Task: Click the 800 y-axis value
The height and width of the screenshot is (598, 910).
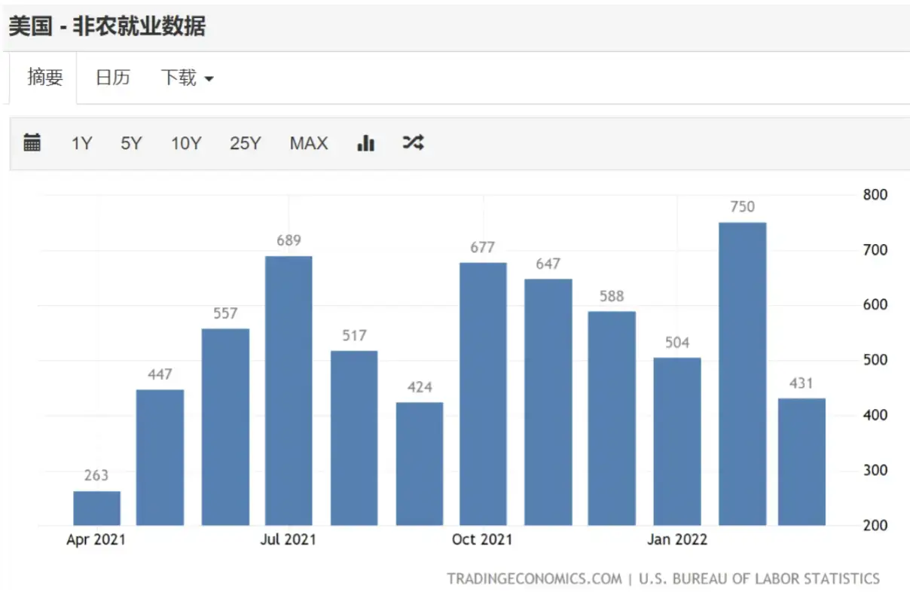Action: [x=875, y=194]
